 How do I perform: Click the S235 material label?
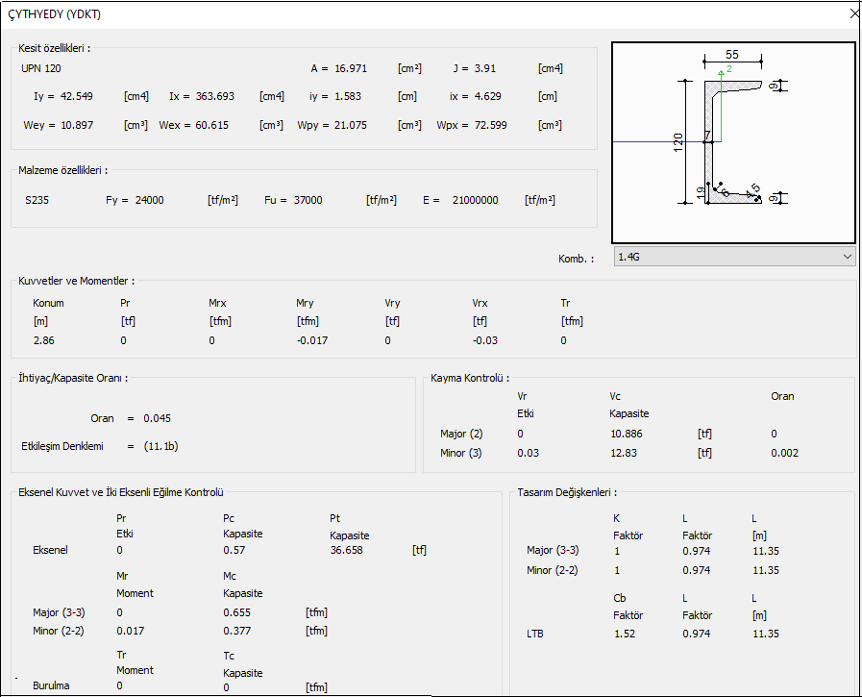pos(38,200)
